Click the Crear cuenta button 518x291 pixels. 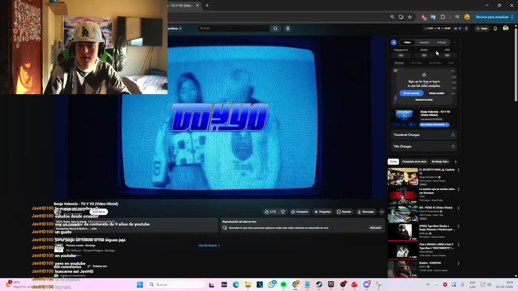(x=411, y=93)
